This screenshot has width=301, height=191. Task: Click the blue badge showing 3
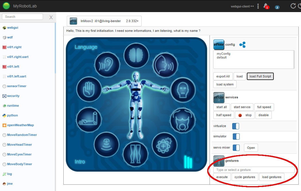point(277,7)
